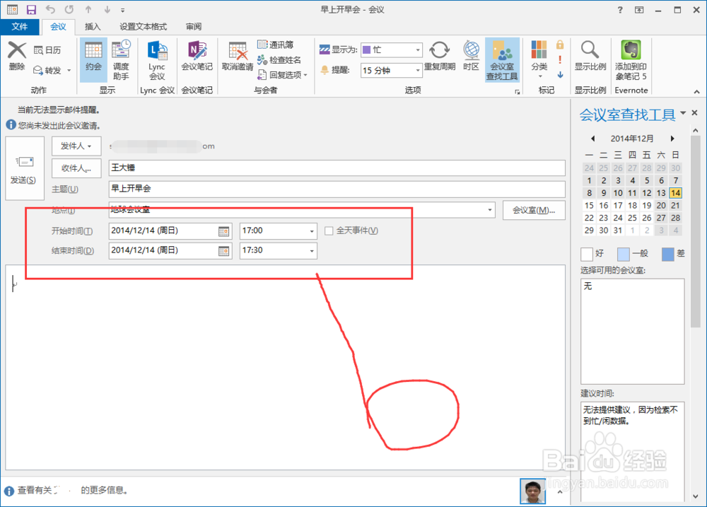Click the Zoom magnifier icon
707x507 pixels.
point(590,50)
